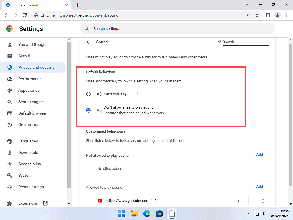Open a new tab with plus button

pyautogui.click(x=77, y=5)
